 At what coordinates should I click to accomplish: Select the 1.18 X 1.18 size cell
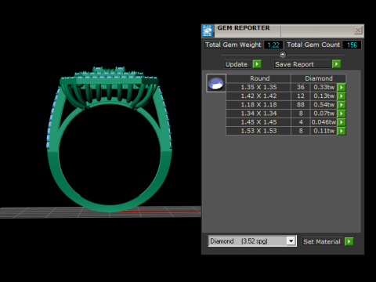pos(258,105)
